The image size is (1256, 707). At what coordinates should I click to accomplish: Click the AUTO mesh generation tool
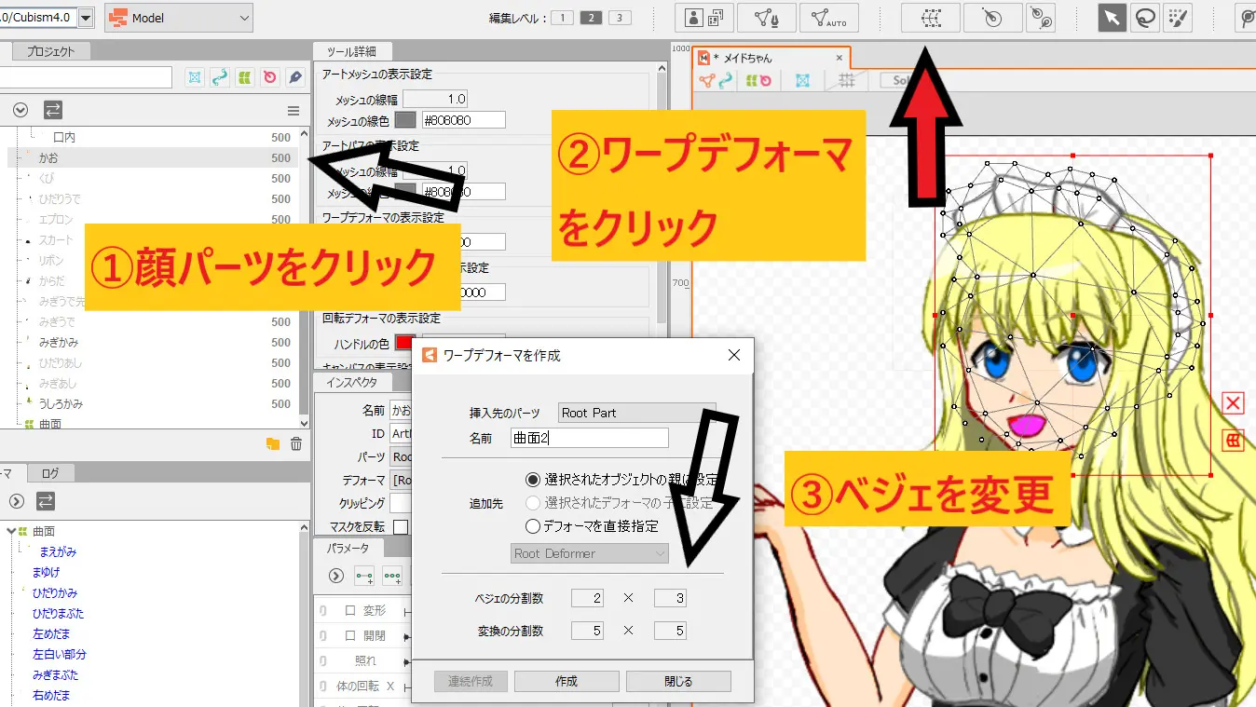coord(829,18)
